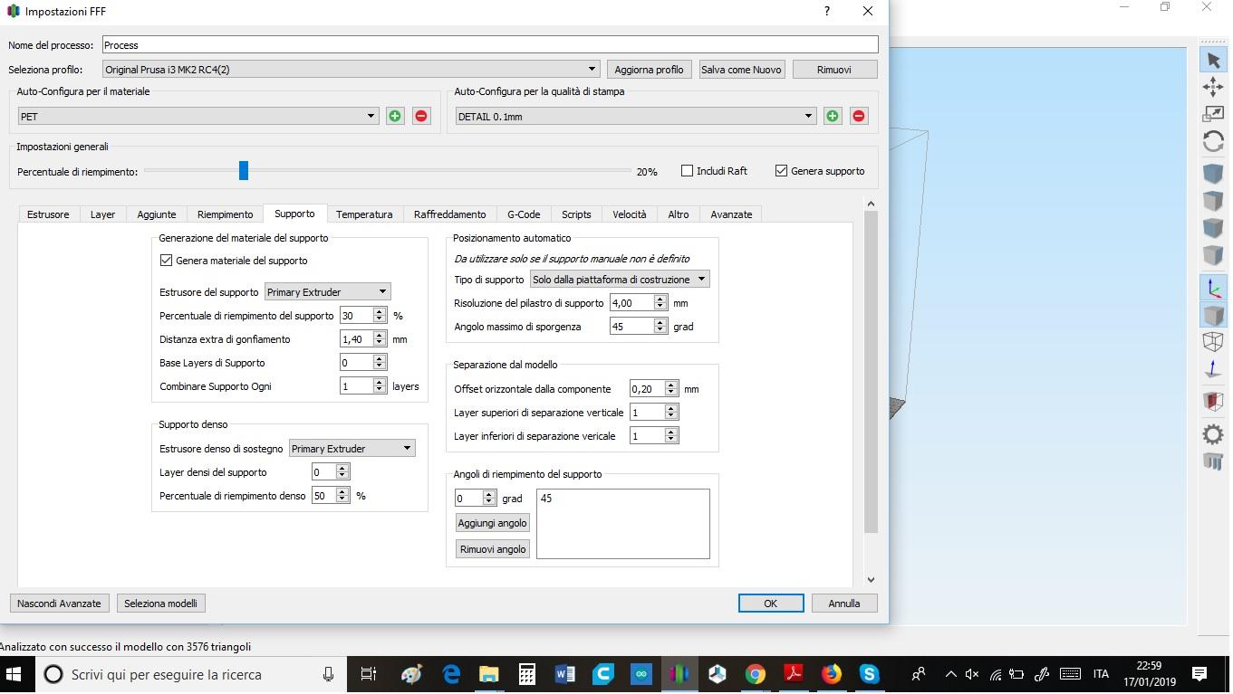The height and width of the screenshot is (694, 1233).
Task: Switch to the Raffreddamento tab
Action: (450, 214)
